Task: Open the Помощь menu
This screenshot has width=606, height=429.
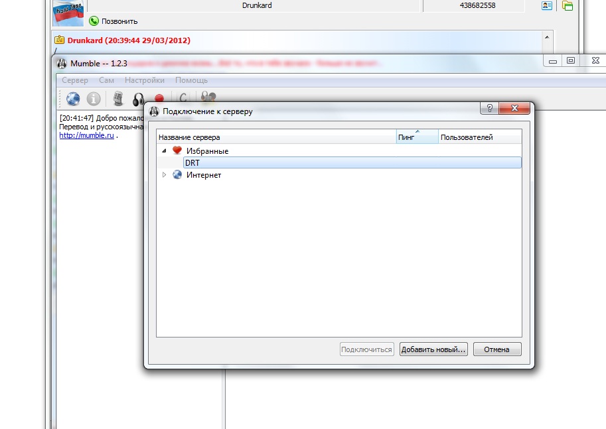Action: tap(191, 80)
